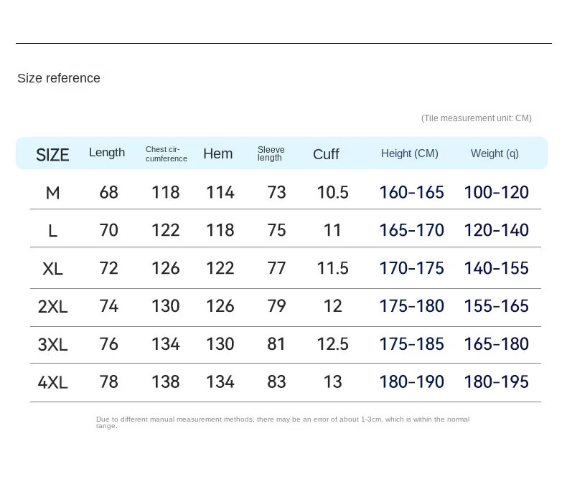Image resolution: width=567 pixels, height=479 pixels.
Task: Select the 4XL size row label
Action: point(53,382)
